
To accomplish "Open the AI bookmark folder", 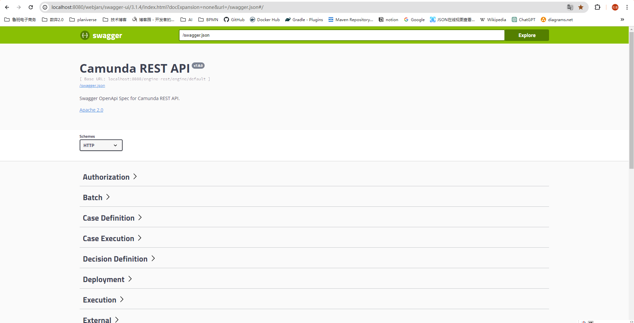I will click(x=186, y=19).
